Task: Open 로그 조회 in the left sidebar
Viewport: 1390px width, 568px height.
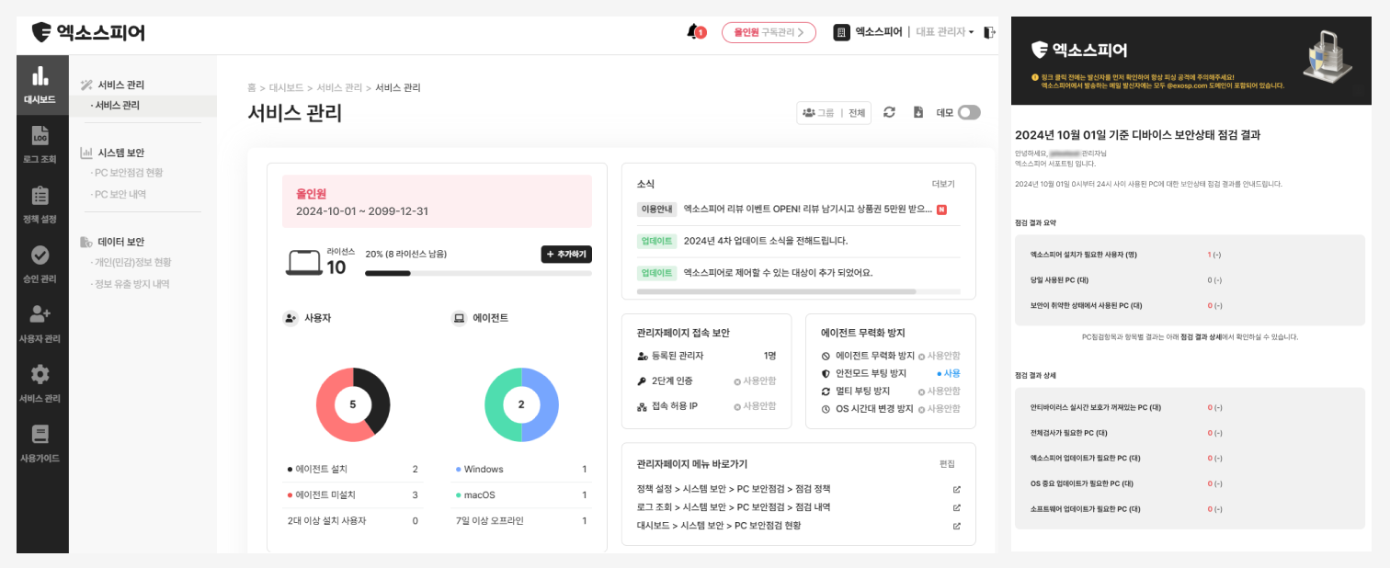Action: tap(40, 145)
